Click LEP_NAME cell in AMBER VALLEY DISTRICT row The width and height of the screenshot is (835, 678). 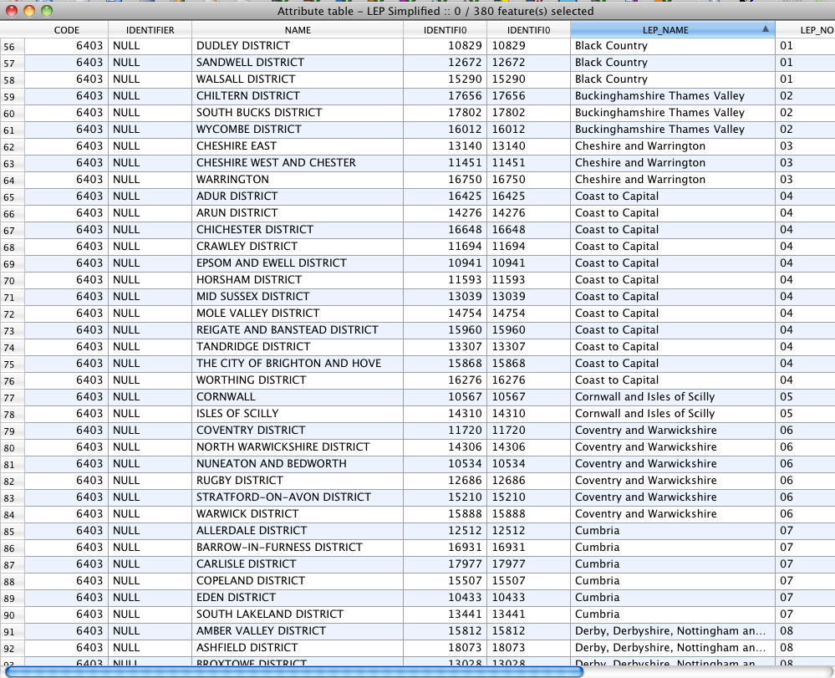(670, 631)
